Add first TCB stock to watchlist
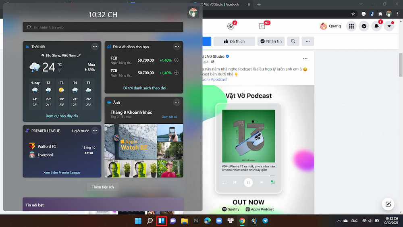The width and height of the screenshot is (403, 227). click(x=176, y=60)
